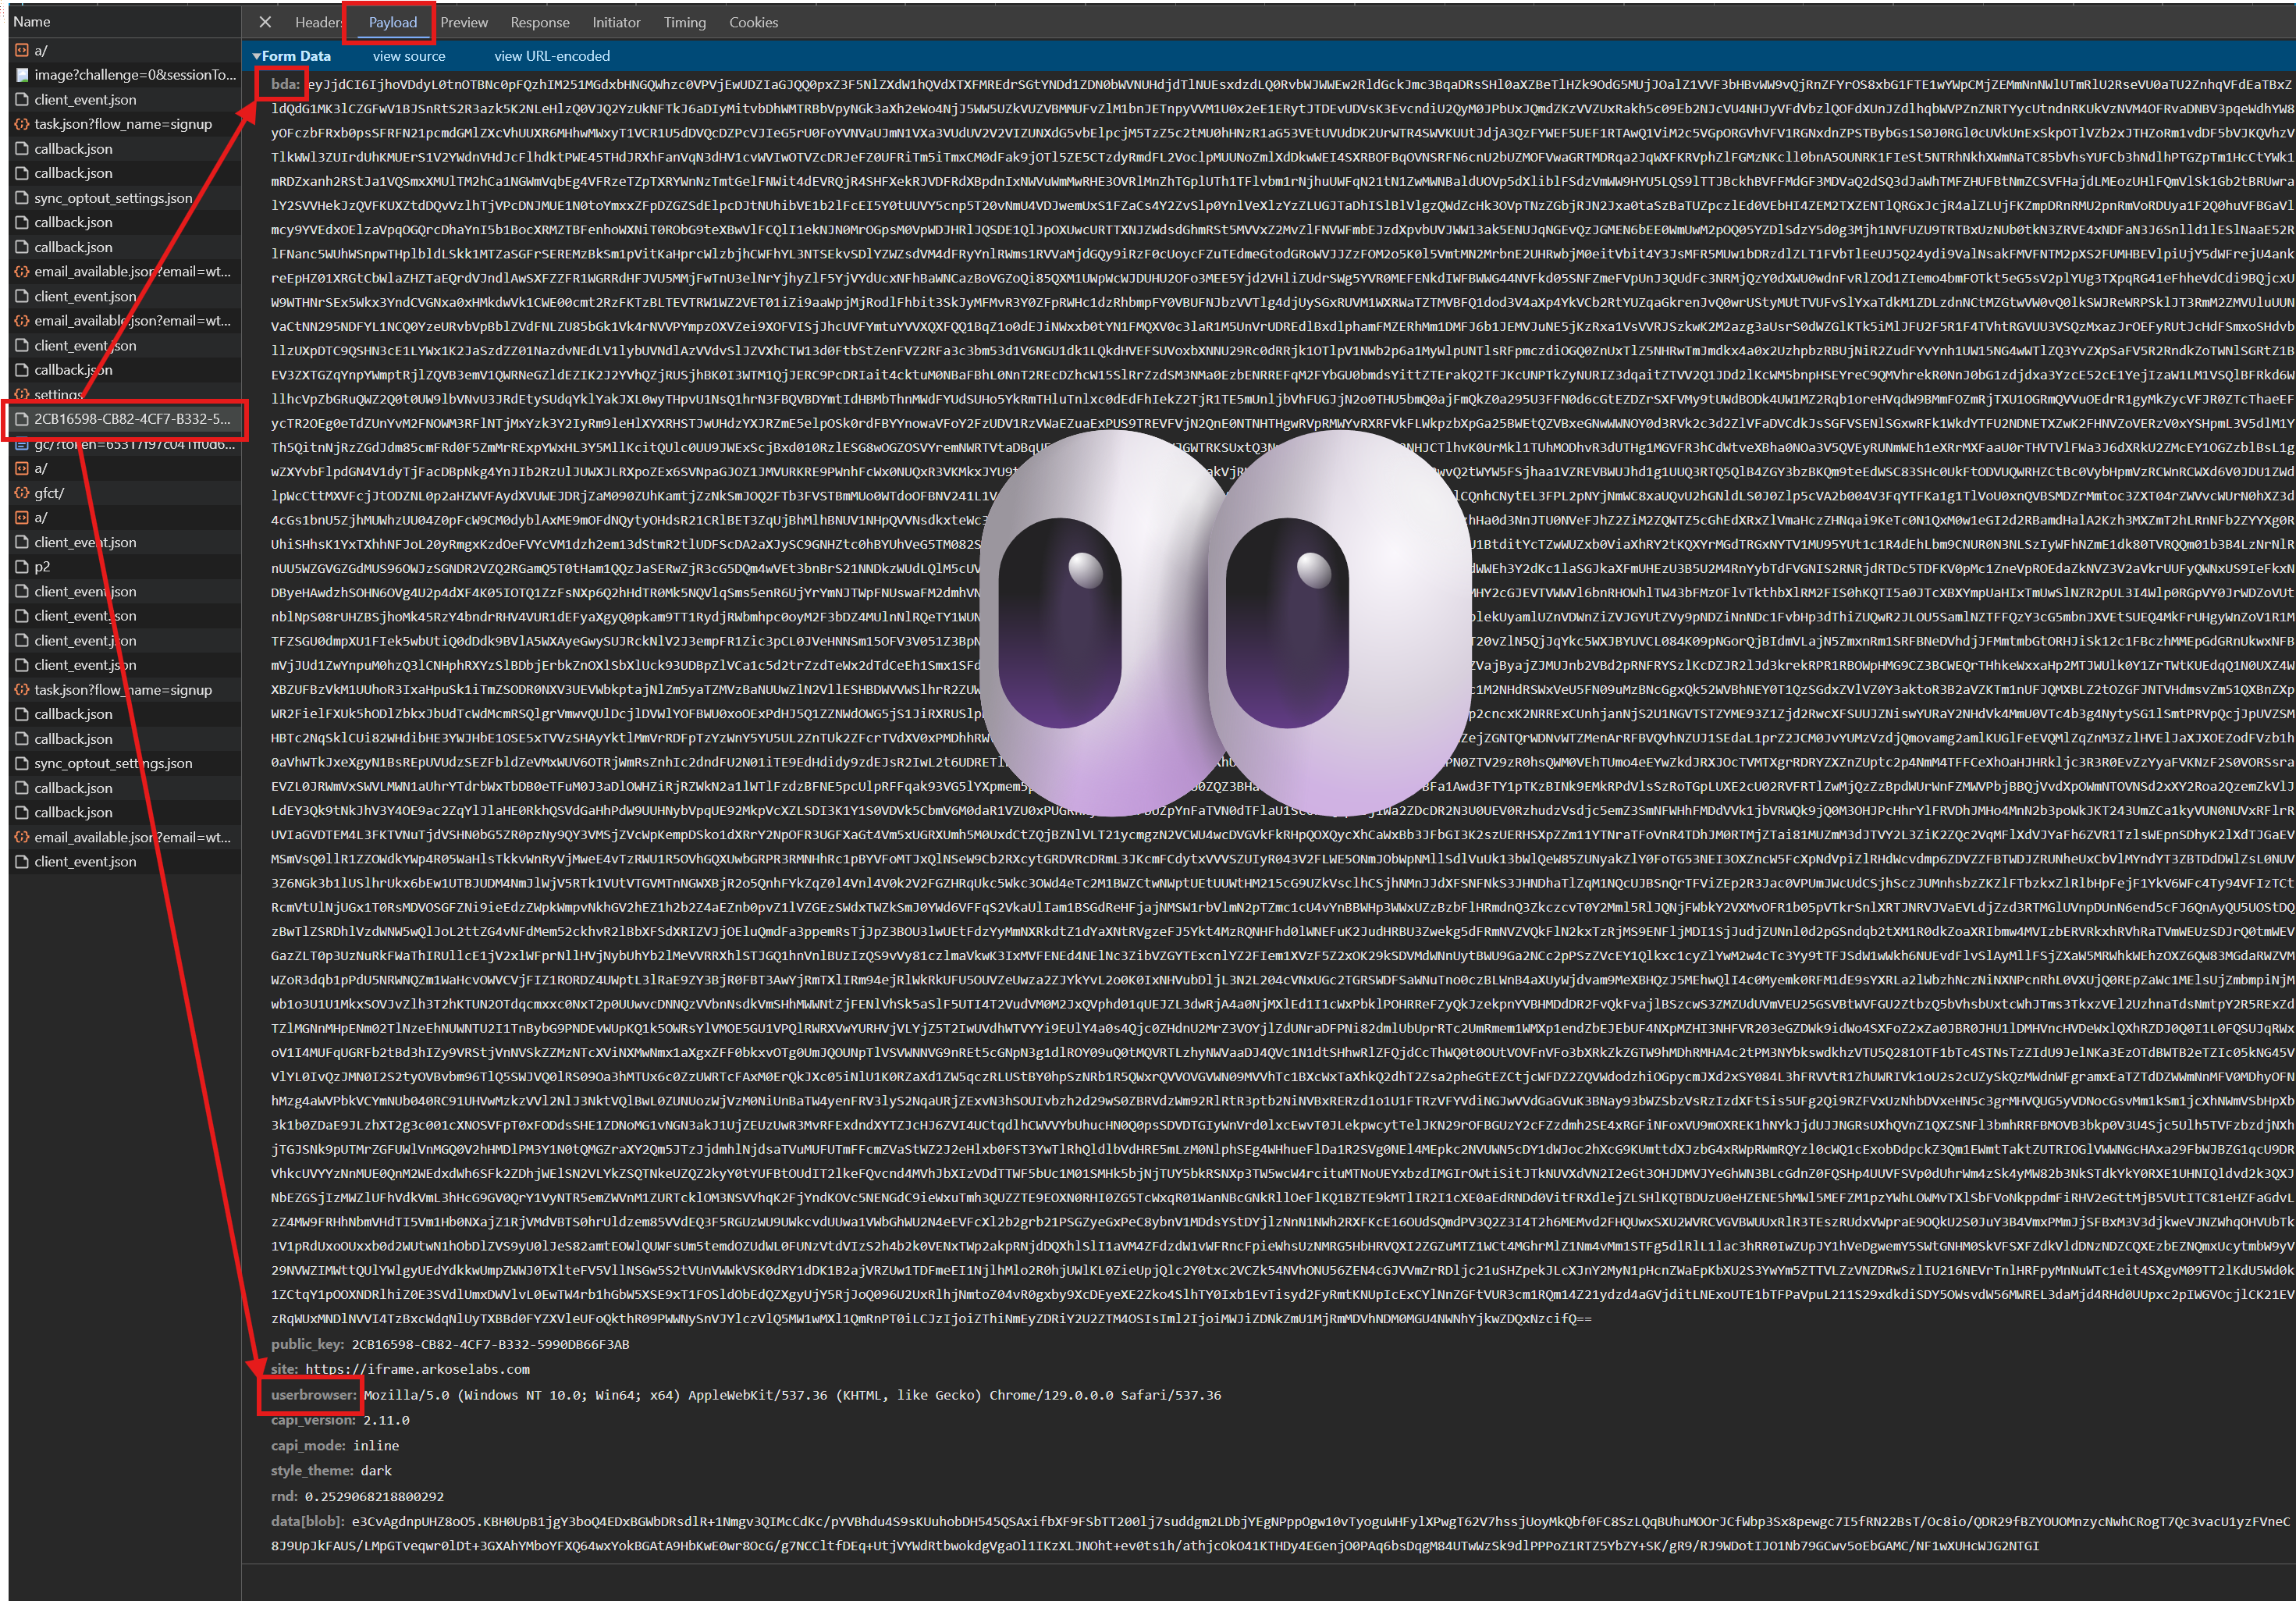Screen dimensions: 2296x1601
Task: Open the Cookies tab
Action: pyautogui.click(x=753, y=22)
